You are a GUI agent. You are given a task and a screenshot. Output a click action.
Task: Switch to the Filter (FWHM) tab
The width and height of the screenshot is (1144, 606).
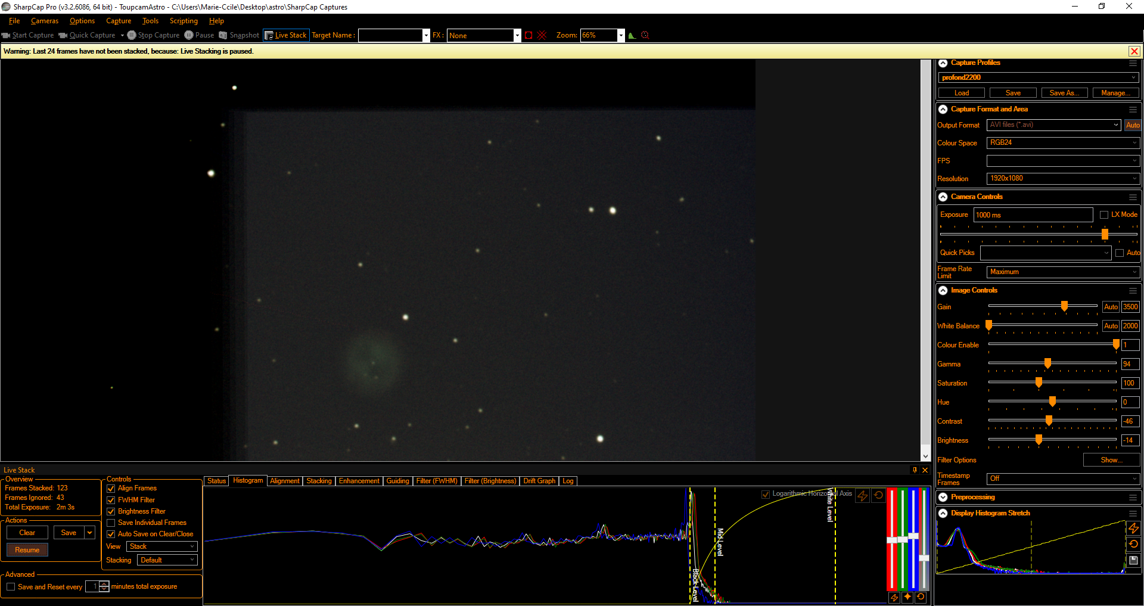click(x=437, y=481)
